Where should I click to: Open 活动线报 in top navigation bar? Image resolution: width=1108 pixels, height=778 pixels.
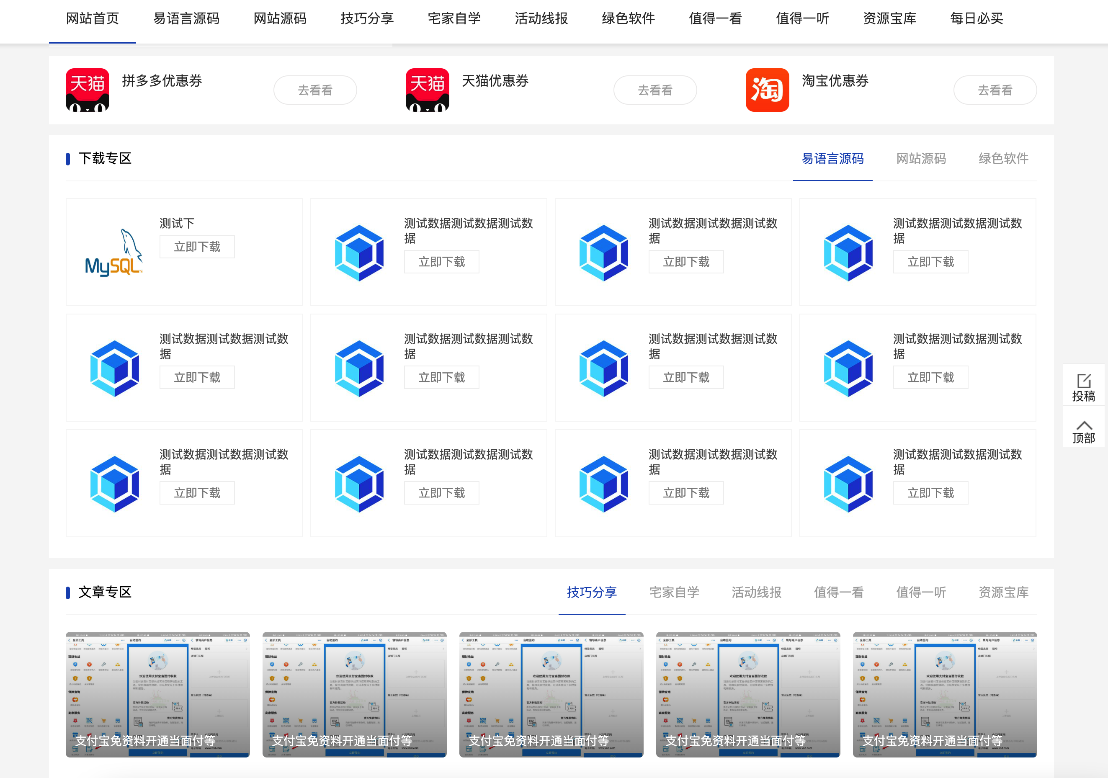coord(541,19)
